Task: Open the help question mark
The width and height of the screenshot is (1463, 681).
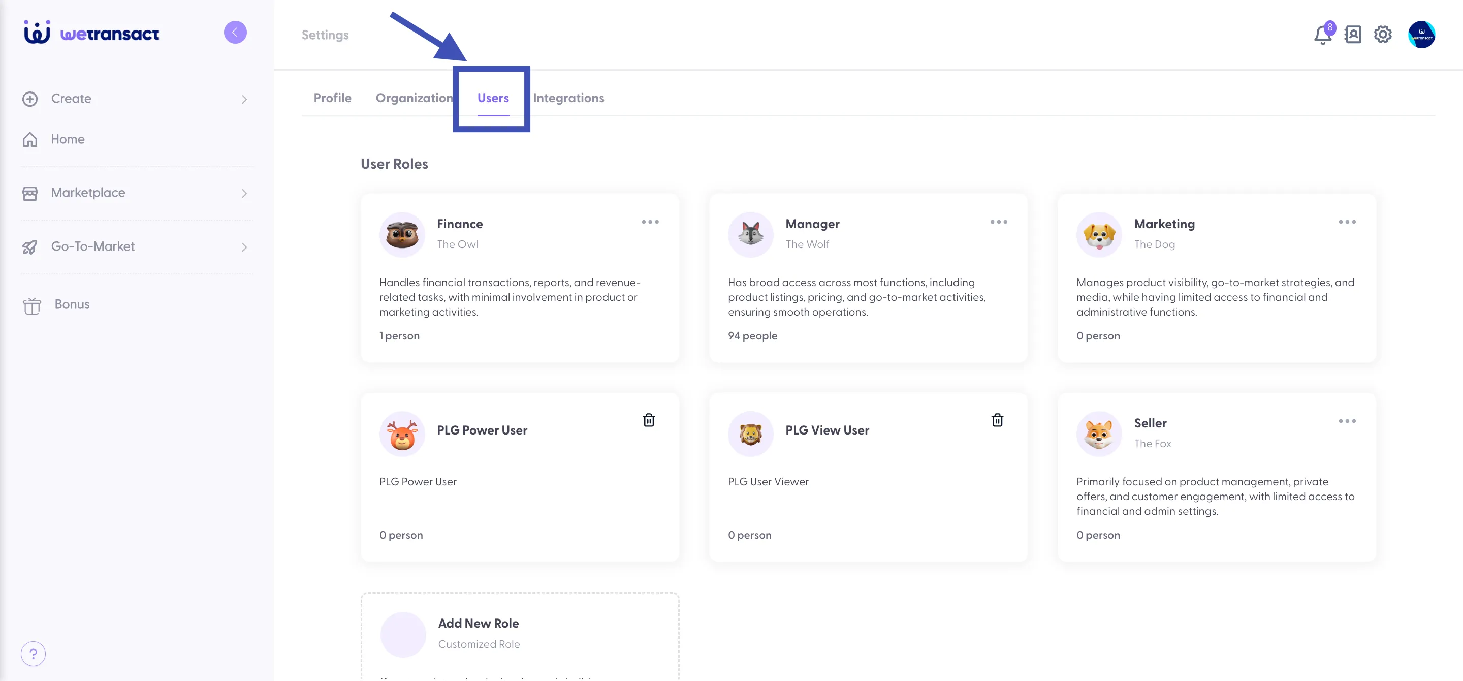Action: (x=34, y=654)
